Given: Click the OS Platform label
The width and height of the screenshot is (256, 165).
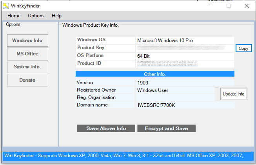Looking at the screenshot, I should click(x=90, y=55).
